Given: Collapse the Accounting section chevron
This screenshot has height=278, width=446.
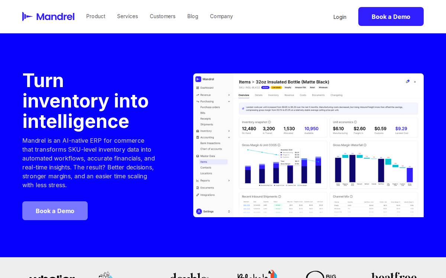Looking at the screenshot, I should 229,137.
